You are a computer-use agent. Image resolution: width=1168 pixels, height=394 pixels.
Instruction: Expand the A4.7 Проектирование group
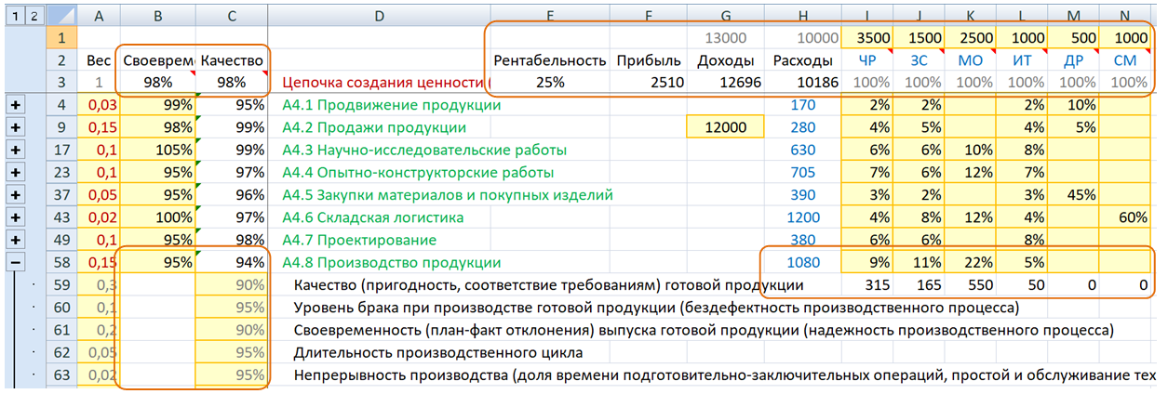point(16,240)
